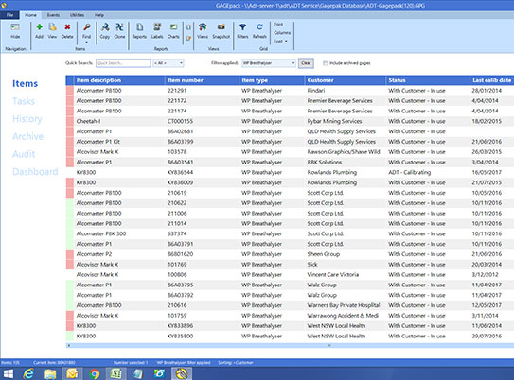This screenshot has width=514, height=380.
Task: Switch to the Events ribbon tab
Action: tap(53, 15)
